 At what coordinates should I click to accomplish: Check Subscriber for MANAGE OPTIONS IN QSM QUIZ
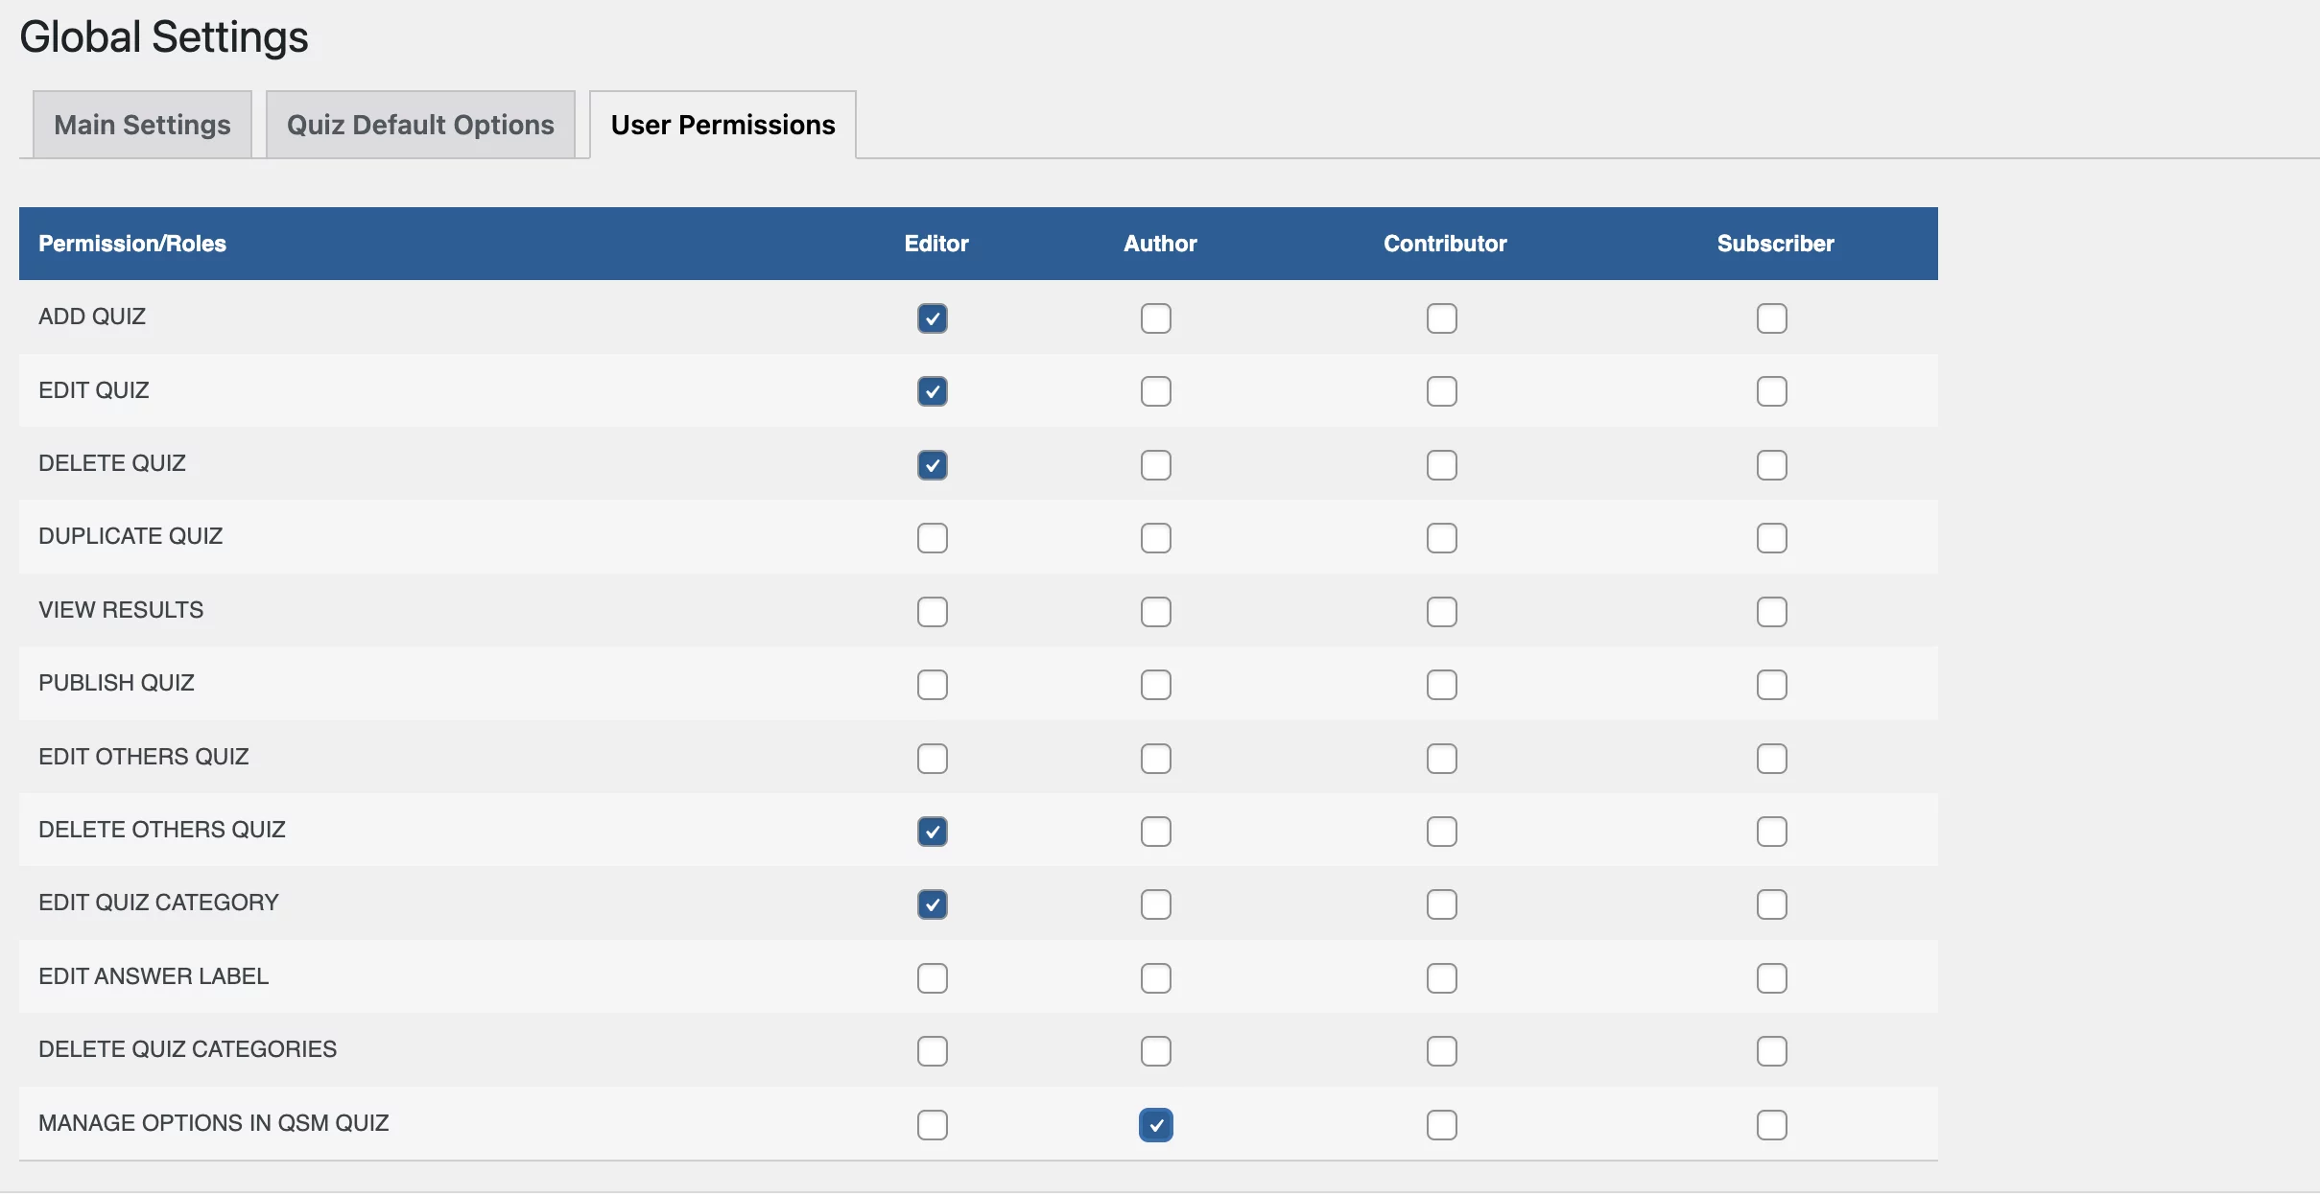1772,1125
